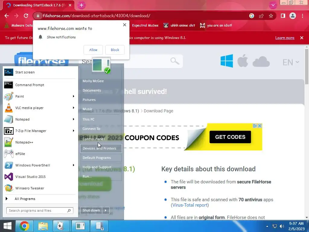Switch to Downloading StartIsBack tab
Screen dimensions: 309x232
pyautogui.click(x=38, y=5)
